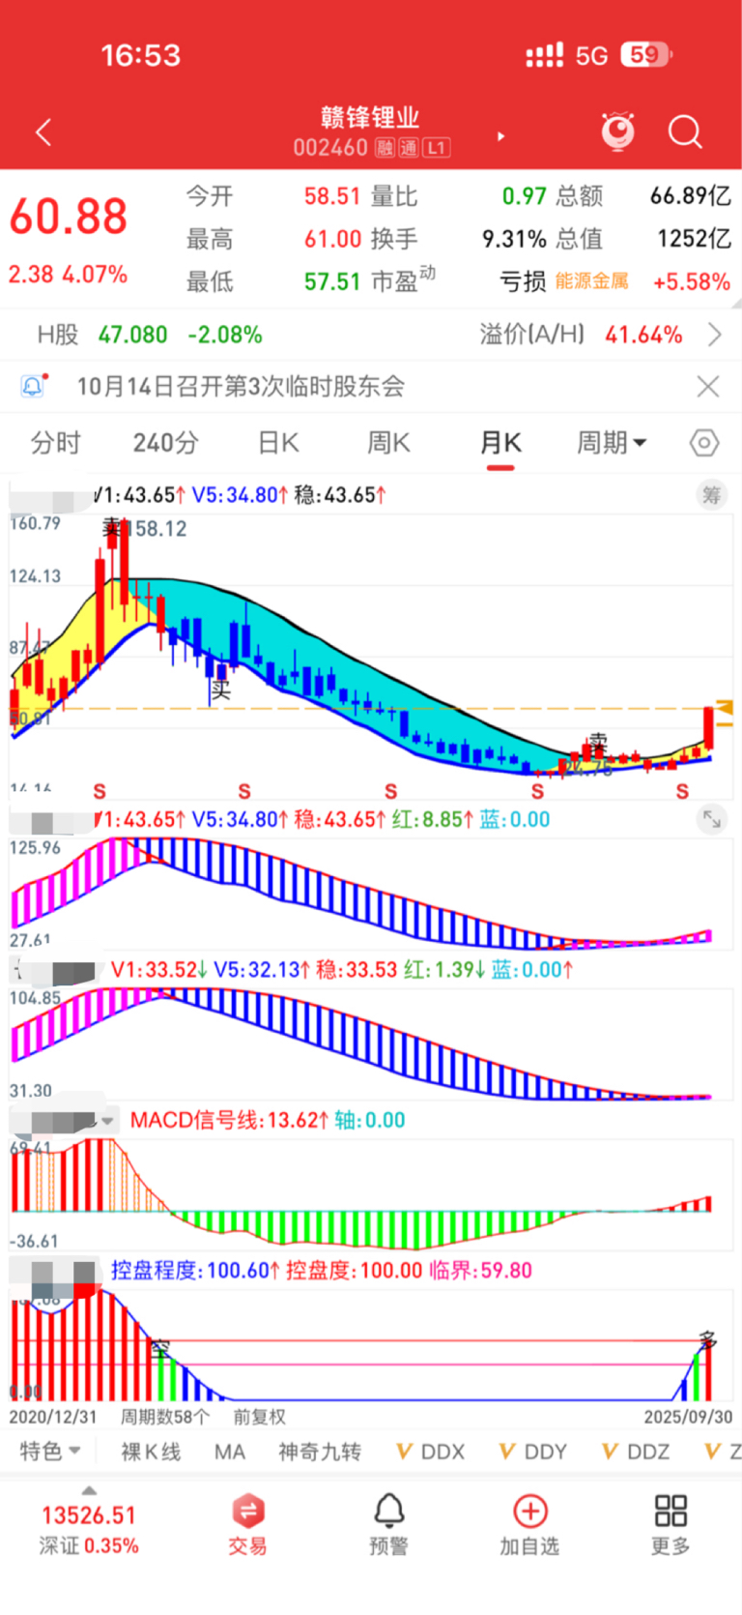Image resolution: width=742 pixels, height=1615 pixels.
Task: Tap the next-stock triangle beside 赣锋锂业
Action: (x=500, y=136)
